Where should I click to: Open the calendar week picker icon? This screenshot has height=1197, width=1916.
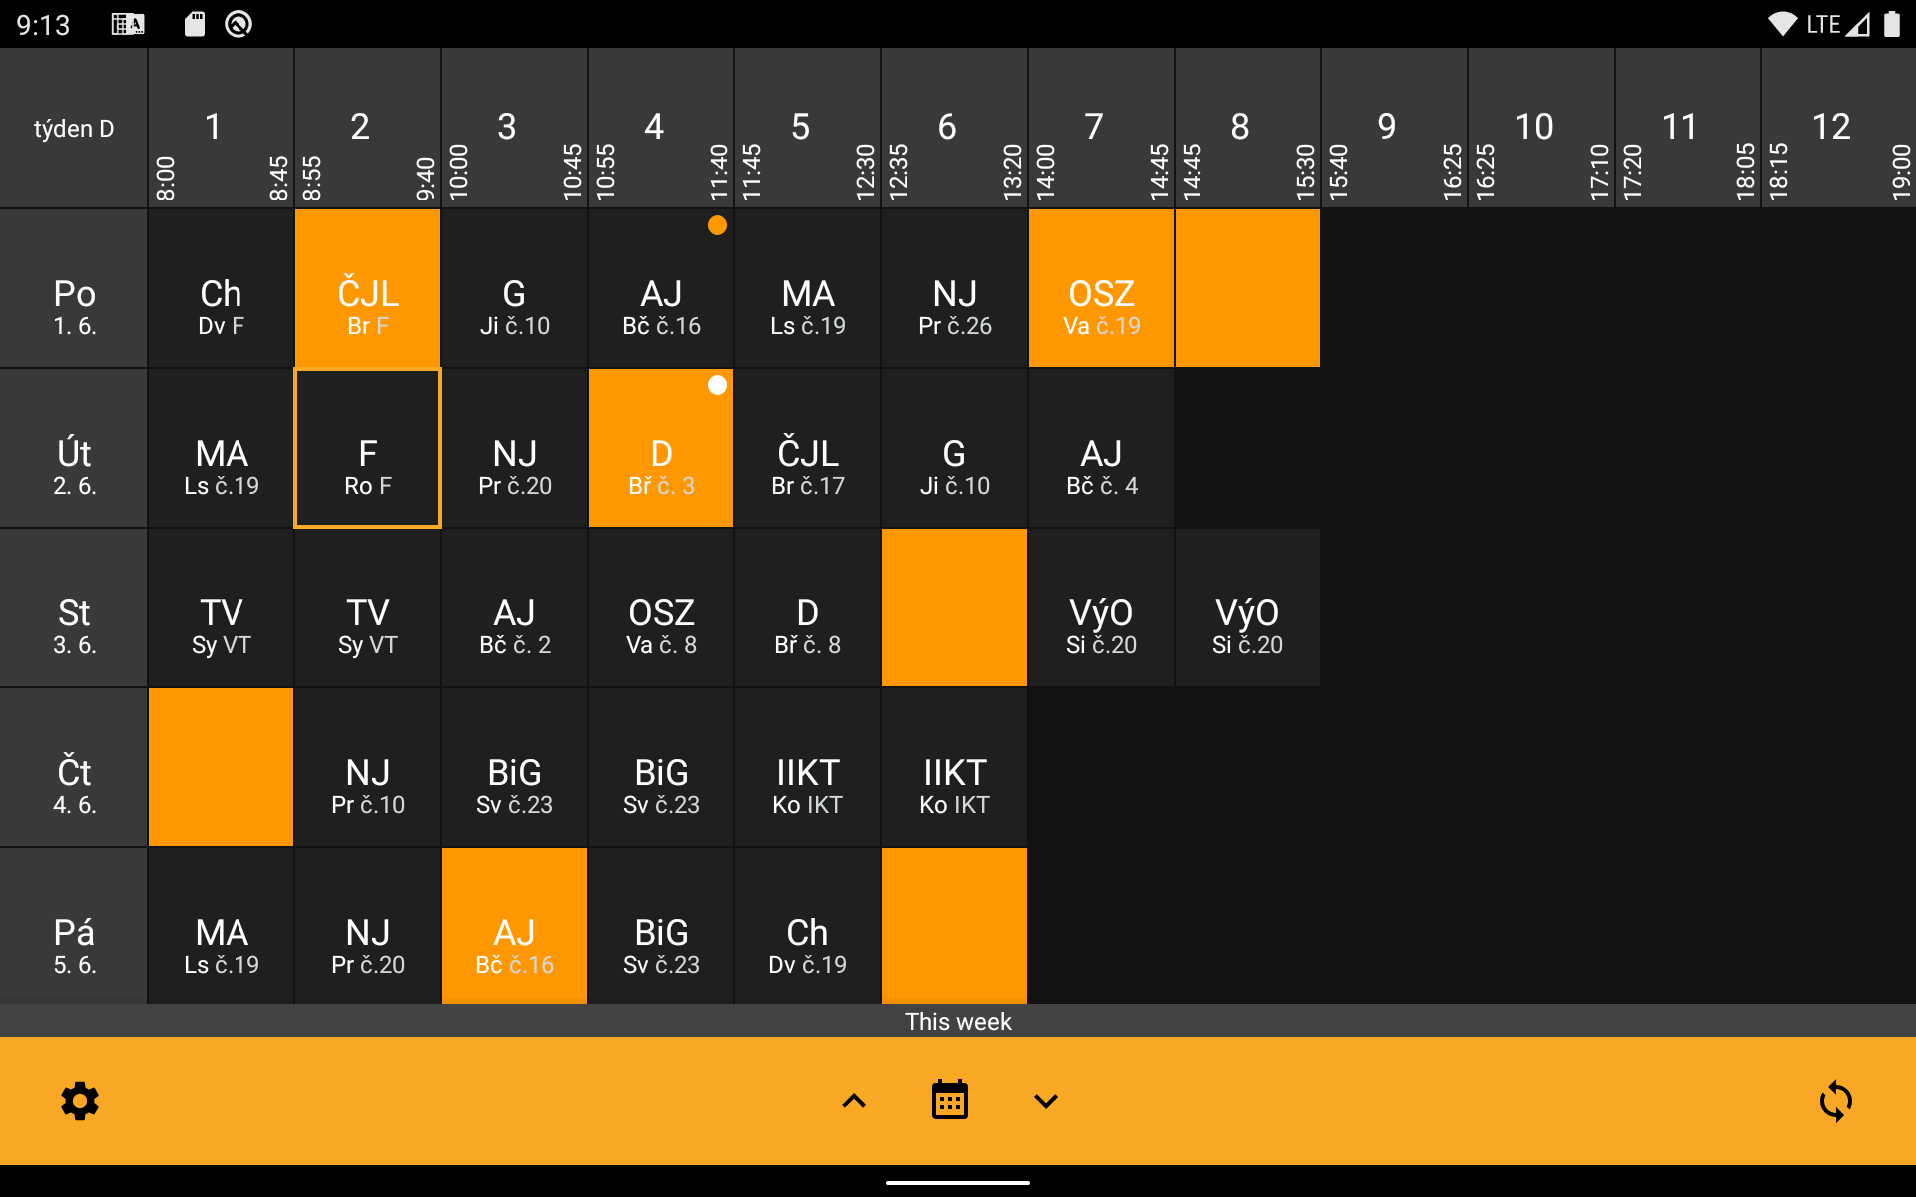tap(949, 1100)
